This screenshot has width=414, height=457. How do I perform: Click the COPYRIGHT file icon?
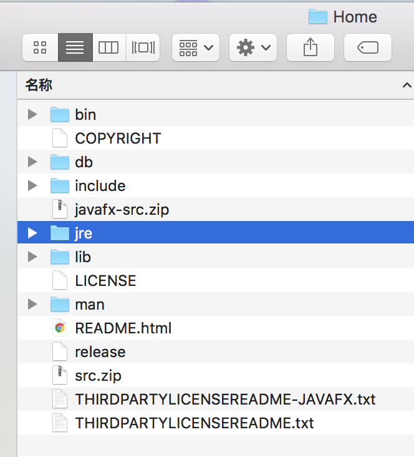[60, 138]
